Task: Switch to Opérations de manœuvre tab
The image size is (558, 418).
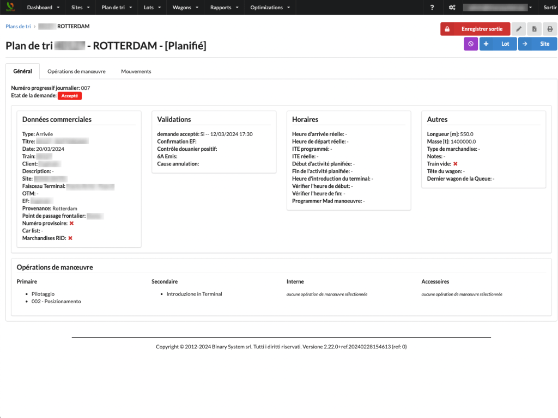Action: pos(76,71)
